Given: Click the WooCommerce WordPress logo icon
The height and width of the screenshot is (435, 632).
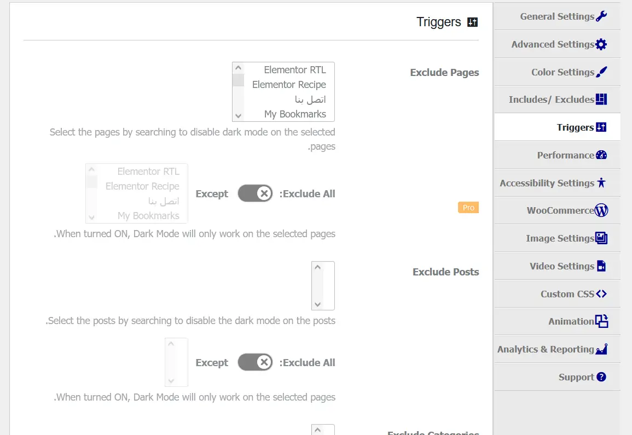Looking at the screenshot, I should coord(601,210).
